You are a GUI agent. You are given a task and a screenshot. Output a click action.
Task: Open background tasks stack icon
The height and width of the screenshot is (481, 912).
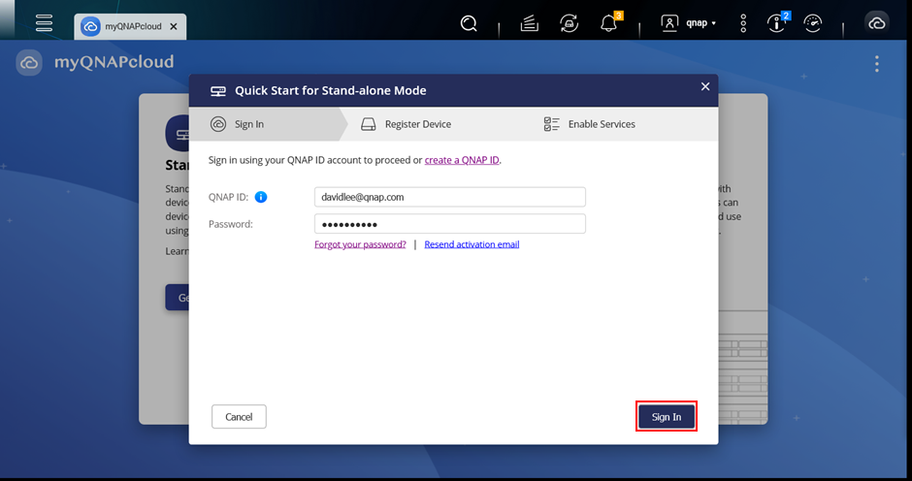pyautogui.click(x=530, y=23)
